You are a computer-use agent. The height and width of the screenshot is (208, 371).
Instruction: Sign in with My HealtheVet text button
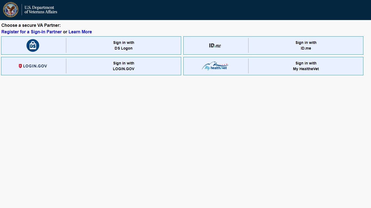pyautogui.click(x=306, y=66)
